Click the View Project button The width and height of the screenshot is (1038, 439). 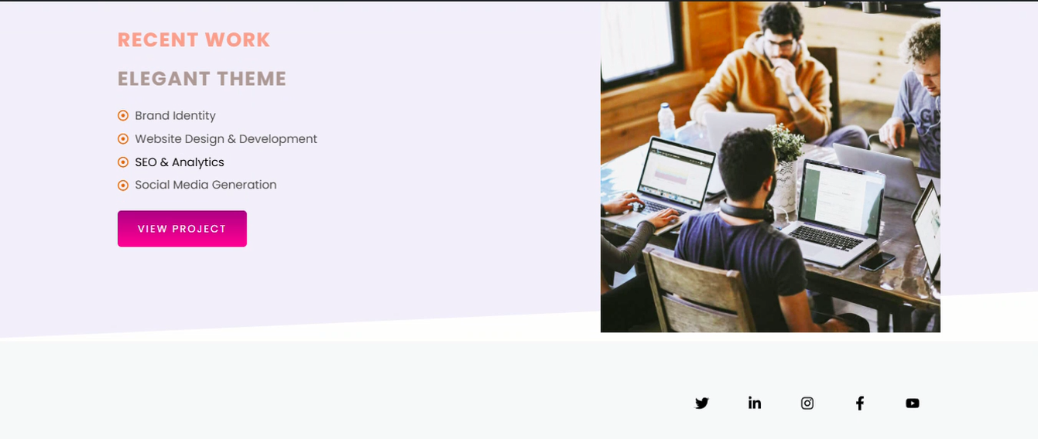(182, 229)
